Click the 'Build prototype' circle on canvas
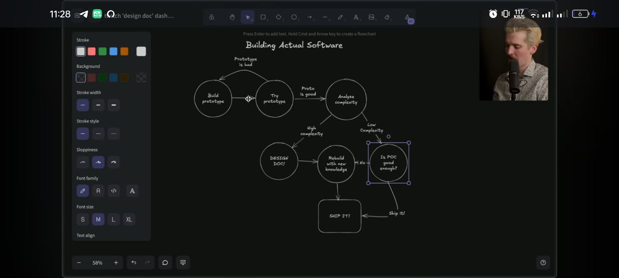This screenshot has width=619, height=278. click(213, 98)
